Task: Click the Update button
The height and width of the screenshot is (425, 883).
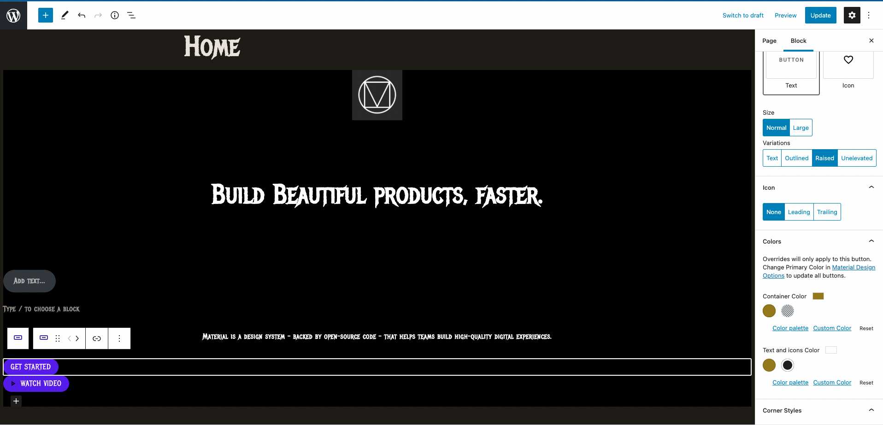Action: [820, 15]
